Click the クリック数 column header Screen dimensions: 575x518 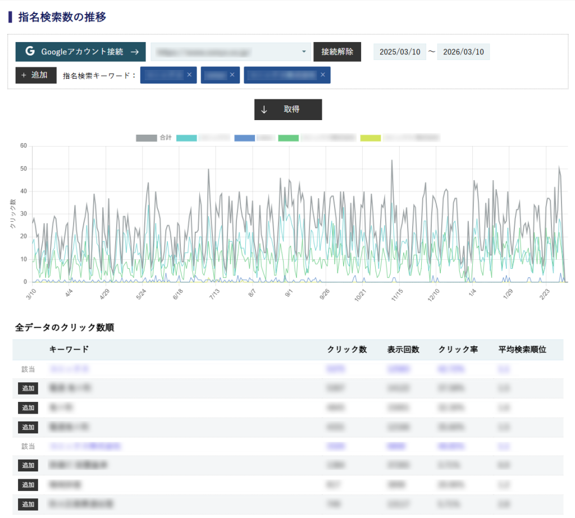[346, 350]
